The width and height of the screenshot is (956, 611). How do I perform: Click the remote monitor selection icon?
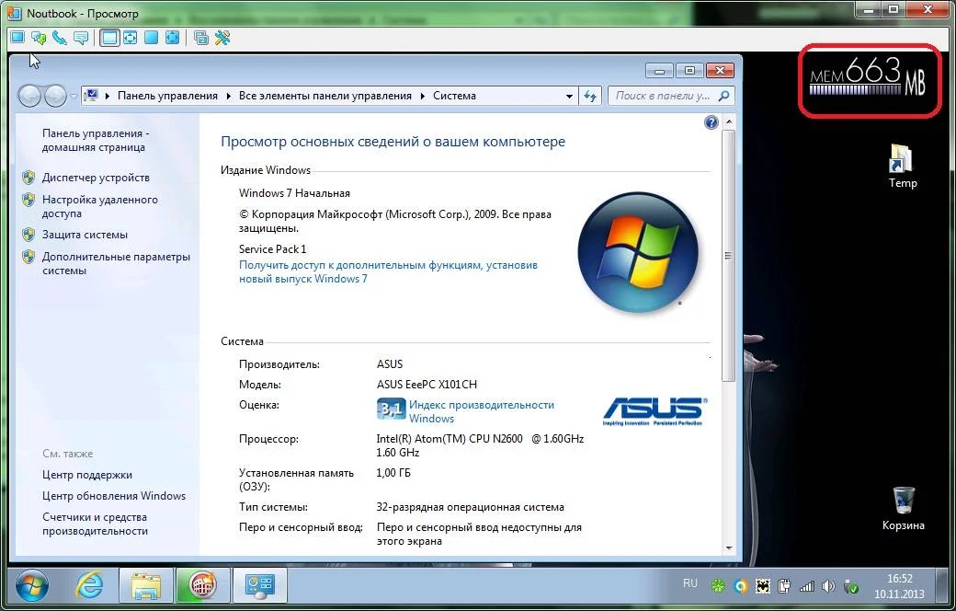click(201, 38)
